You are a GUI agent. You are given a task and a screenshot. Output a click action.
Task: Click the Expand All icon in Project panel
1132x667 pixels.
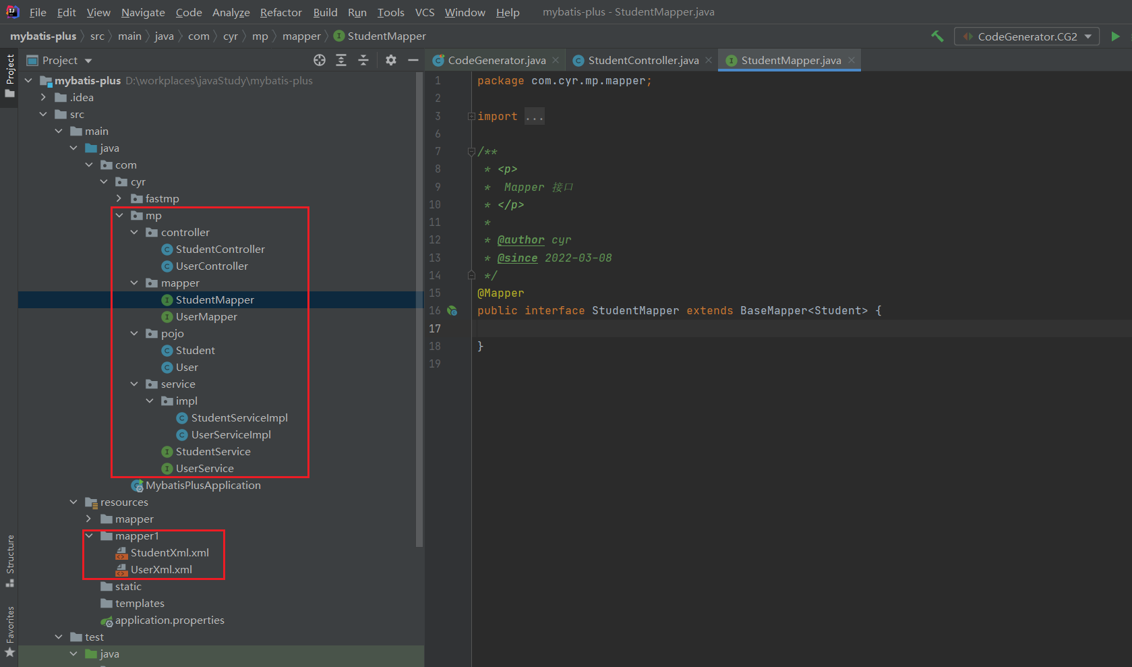[x=341, y=60]
